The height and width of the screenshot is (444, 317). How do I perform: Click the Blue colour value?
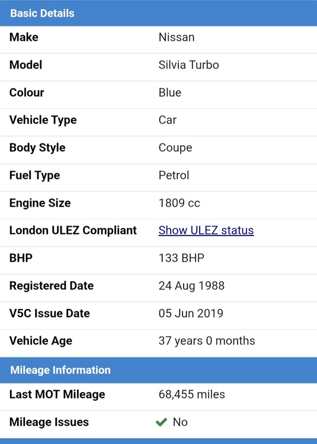(x=169, y=92)
